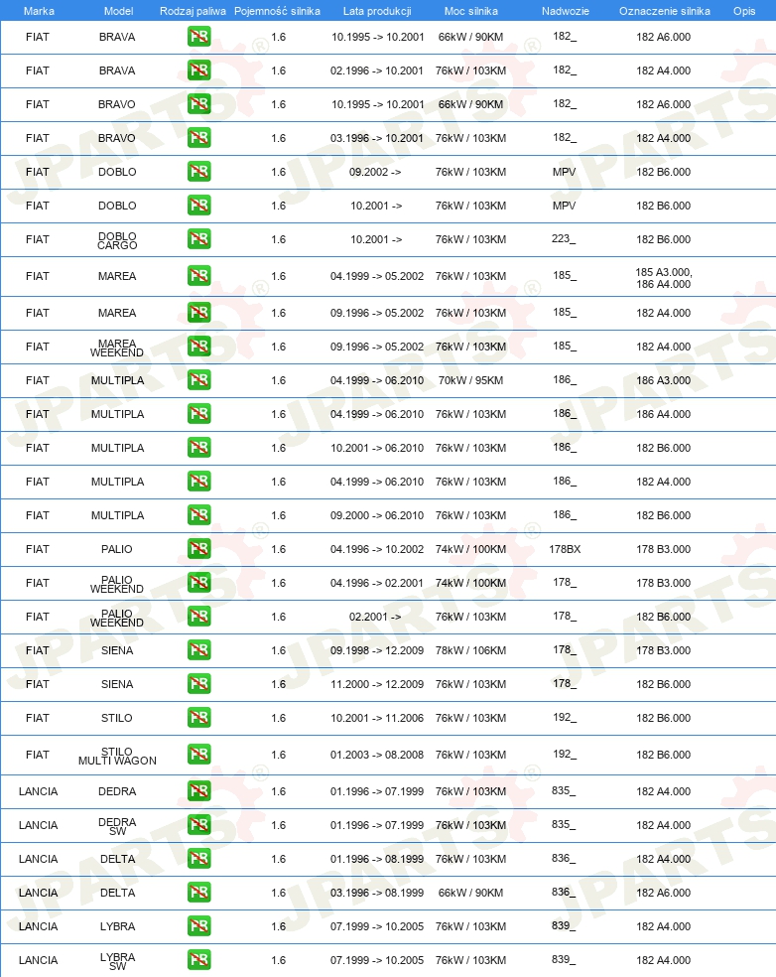The width and height of the screenshot is (776, 977).
Task: Click petrol icon in Palio 178BX row
Action: point(198,549)
